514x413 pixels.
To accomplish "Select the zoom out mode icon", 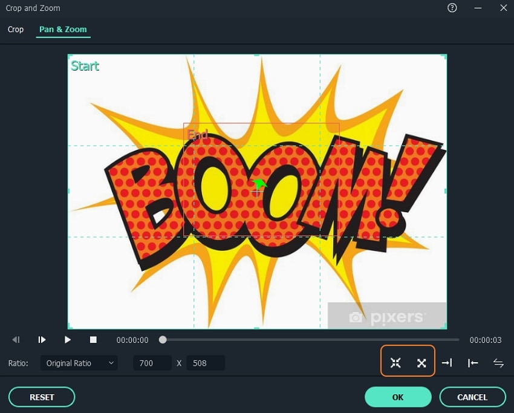I will click(421, 363).
